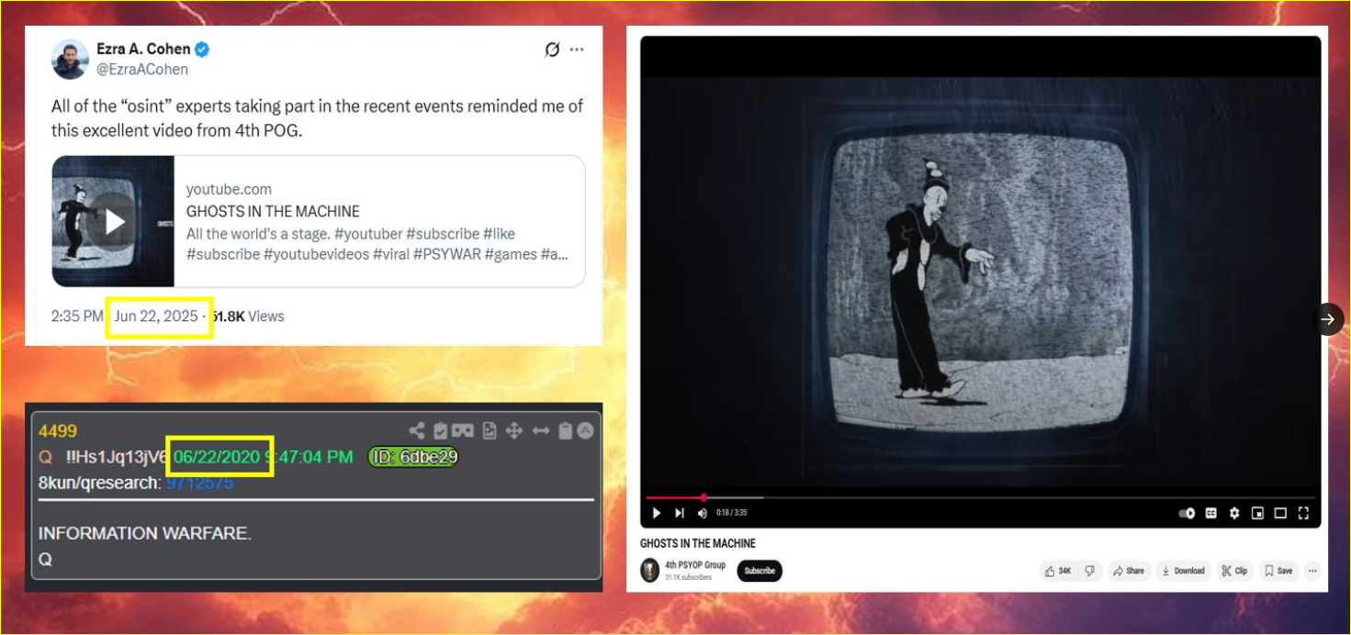
Task: Like the video with 34K likes
Action: (1058, 571)
